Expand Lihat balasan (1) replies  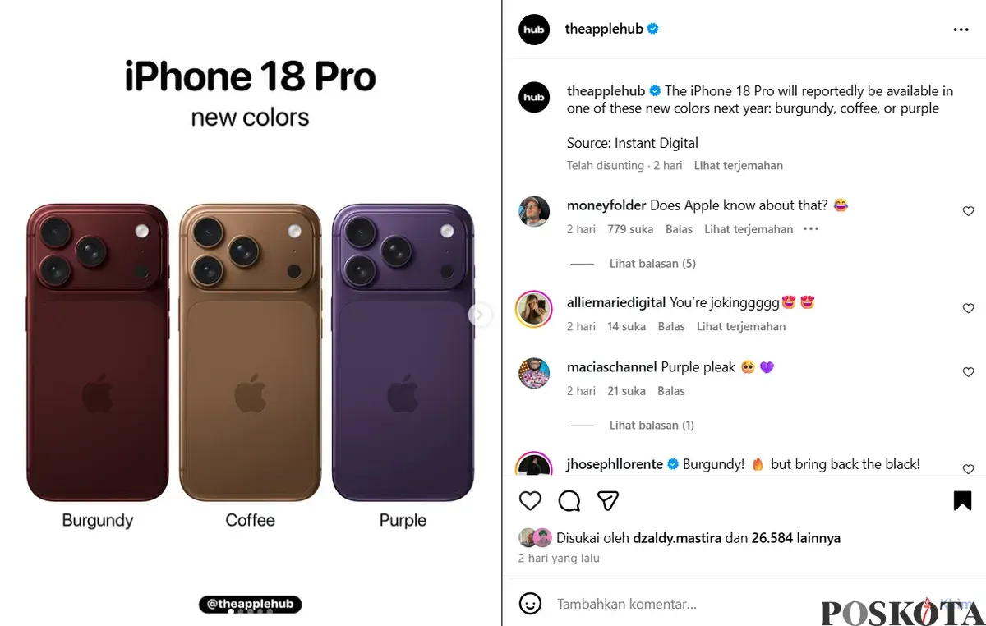[652, 426]
